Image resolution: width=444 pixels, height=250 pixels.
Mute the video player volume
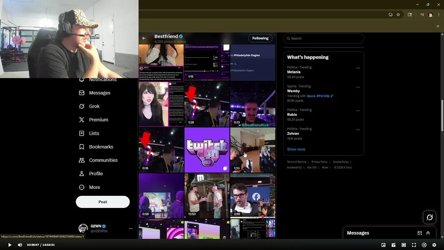[20, 245]
